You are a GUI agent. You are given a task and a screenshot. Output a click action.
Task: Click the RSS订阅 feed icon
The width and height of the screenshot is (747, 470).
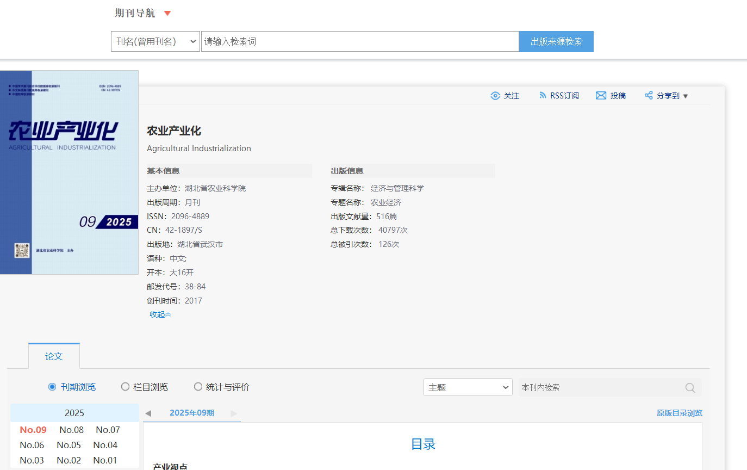(x=542, y=96)
